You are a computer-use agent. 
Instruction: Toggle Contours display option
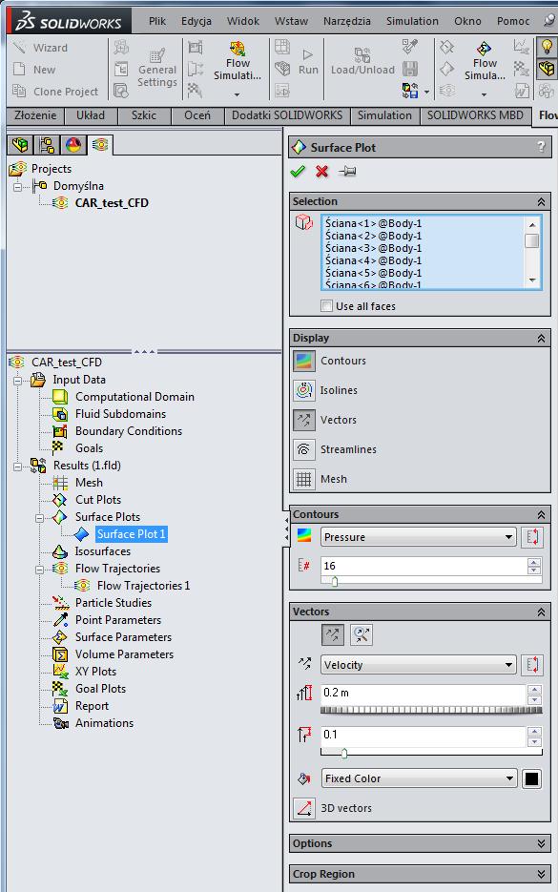303,362
